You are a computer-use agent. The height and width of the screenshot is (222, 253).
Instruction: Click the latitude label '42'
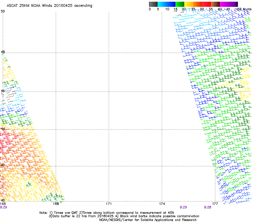coord(3,165)
